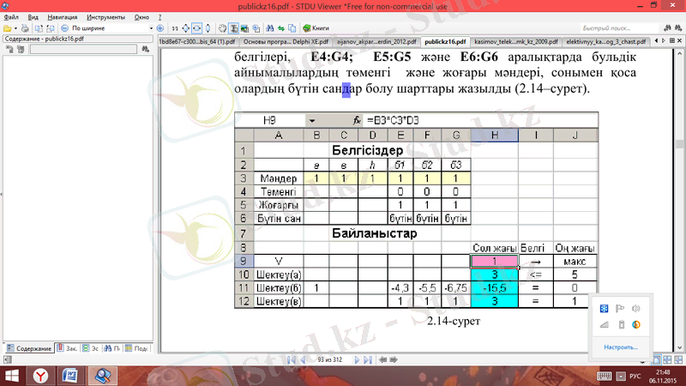The width and height of the screenshot is (686, 386).
Task: Toggle fit to width mode button
Action: coord(198,27)
